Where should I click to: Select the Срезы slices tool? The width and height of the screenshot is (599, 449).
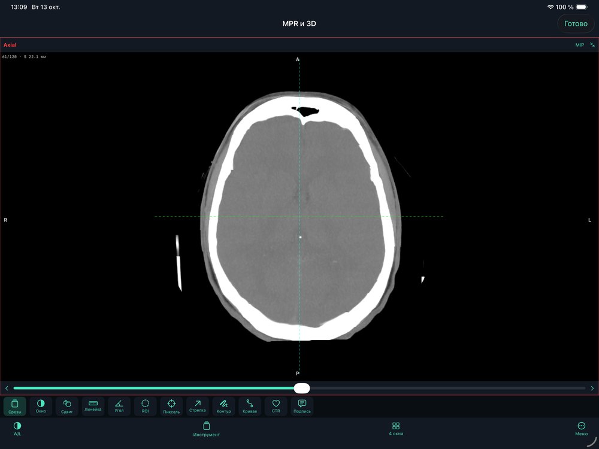tap(15, 406)
